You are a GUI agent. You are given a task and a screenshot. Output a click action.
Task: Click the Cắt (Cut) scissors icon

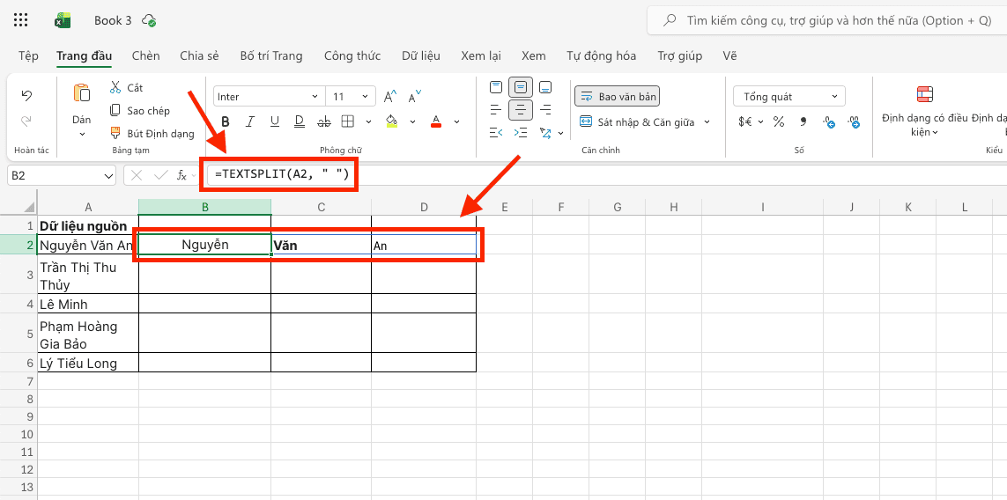115,87
